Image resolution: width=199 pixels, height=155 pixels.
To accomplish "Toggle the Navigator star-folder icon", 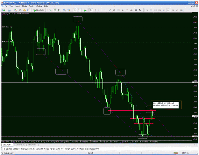I will [25, 10].
